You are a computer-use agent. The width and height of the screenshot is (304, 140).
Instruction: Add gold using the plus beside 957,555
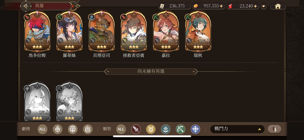(x=221, y=6)
